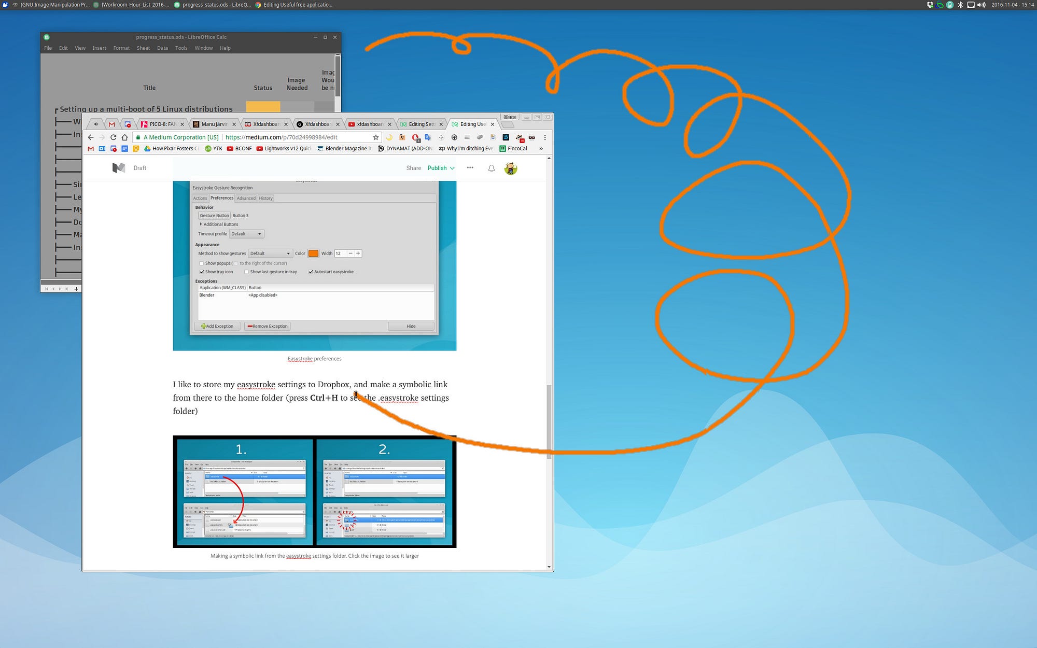Click the Google Translate extension icon
Viewport: 1037px width, 648px height.
coord(428,137)
